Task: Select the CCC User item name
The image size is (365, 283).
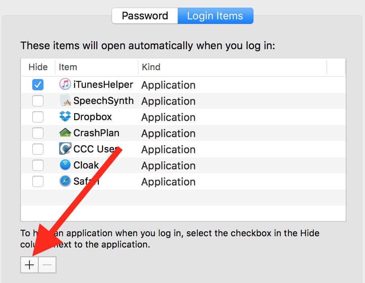Action: [95, 149]
